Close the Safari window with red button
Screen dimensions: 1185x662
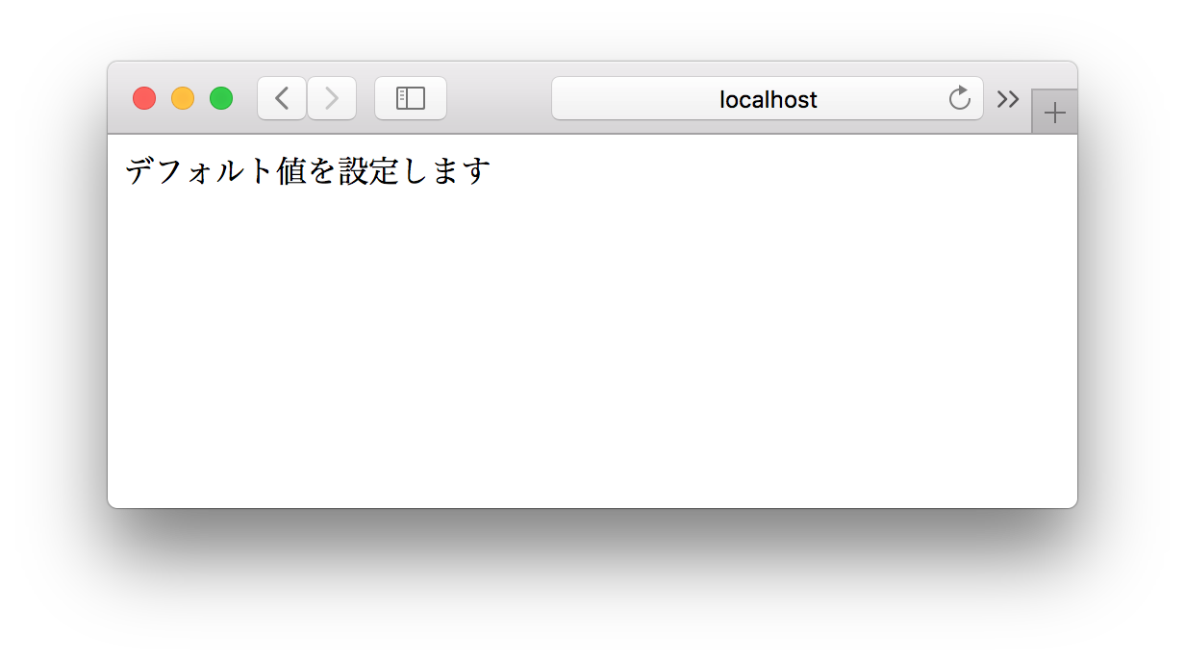coord(144,98)
